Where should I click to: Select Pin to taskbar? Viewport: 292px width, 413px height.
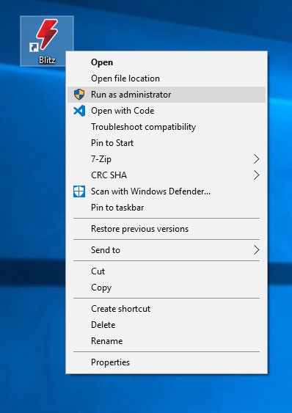coord(167,208)
